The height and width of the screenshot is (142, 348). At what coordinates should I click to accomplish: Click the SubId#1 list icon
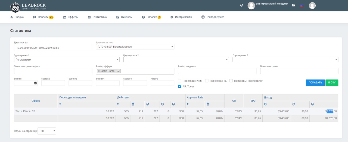(x=36, y=83)
